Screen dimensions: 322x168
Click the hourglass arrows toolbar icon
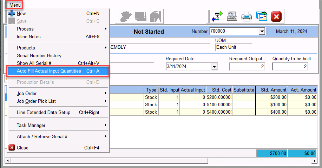click(217, 16)
